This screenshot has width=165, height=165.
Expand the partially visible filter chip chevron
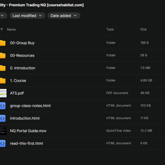coord(2,16)
